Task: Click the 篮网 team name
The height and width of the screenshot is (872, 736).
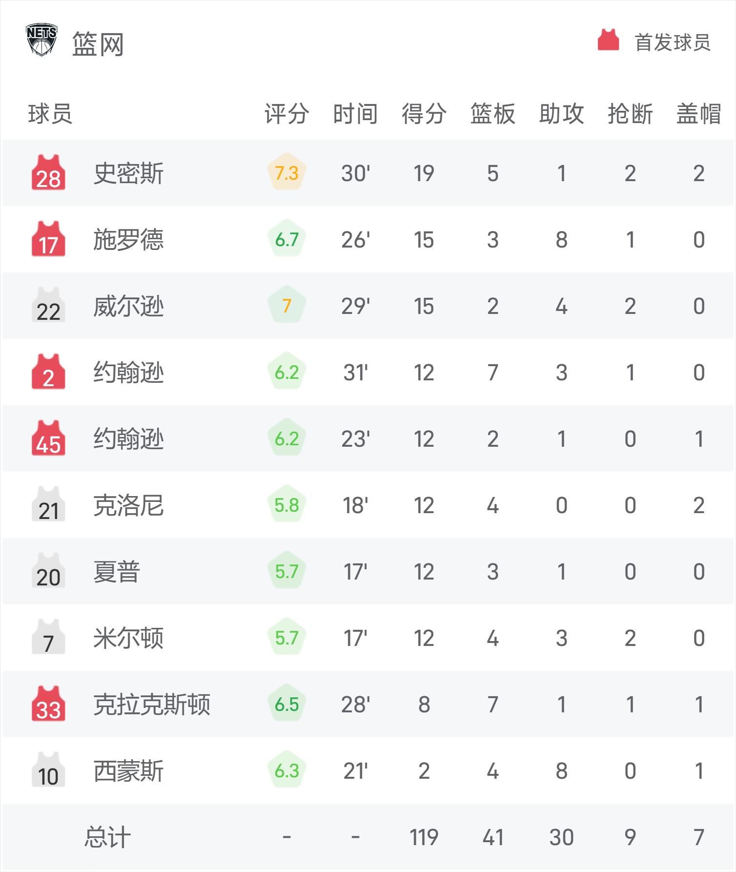Action: pos(98,44)
